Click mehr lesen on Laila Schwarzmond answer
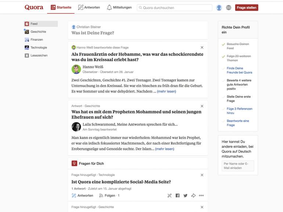 click(x=165, y=149)
